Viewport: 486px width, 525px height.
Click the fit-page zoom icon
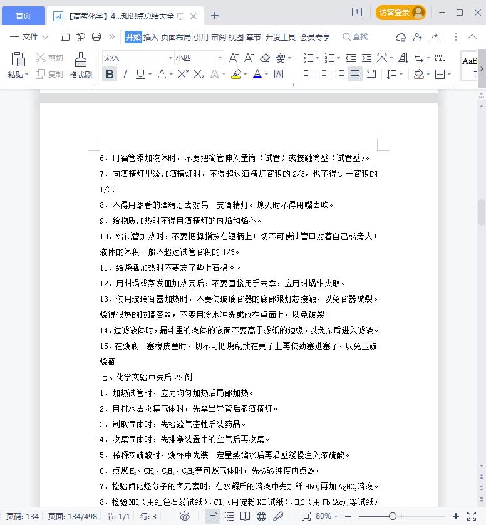(306, 516)
